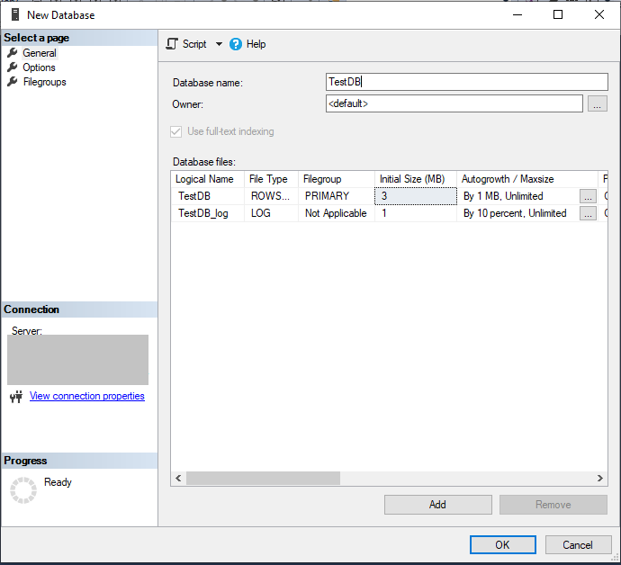Open autogrowth settings for TestDB row
The width and height of the screenshot is (621, 565).
click(587, 195)
